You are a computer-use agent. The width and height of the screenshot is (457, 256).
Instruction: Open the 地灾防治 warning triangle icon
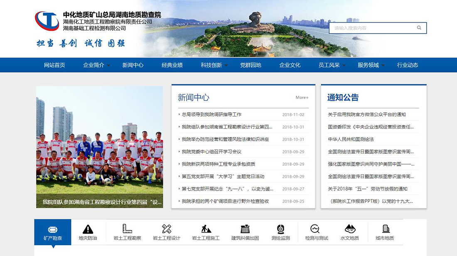pyautogui.click(x=88, y=229)
